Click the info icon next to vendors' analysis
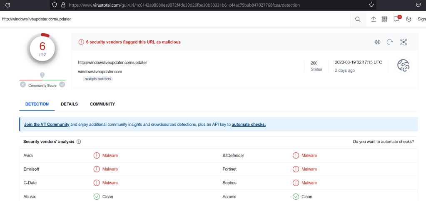The width and height of the screenshot is (426, 201). tap(79, 142)
